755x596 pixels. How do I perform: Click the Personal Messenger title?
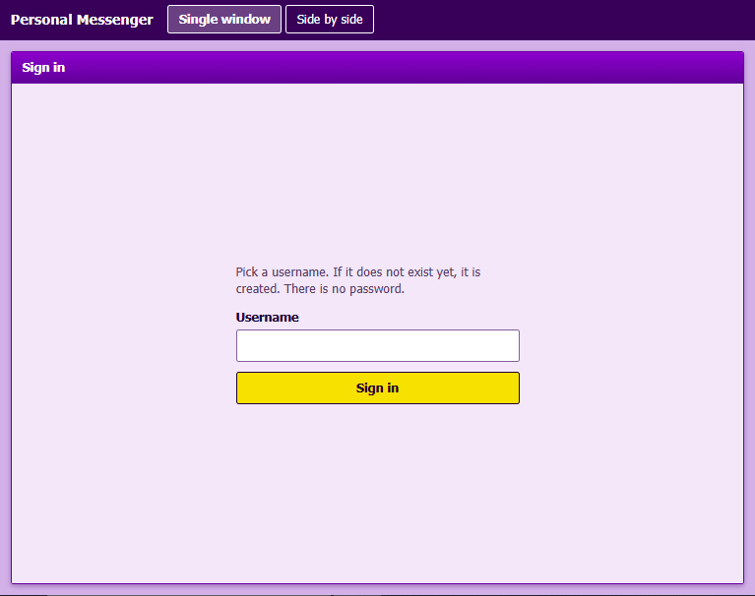(x=82, y=20)
